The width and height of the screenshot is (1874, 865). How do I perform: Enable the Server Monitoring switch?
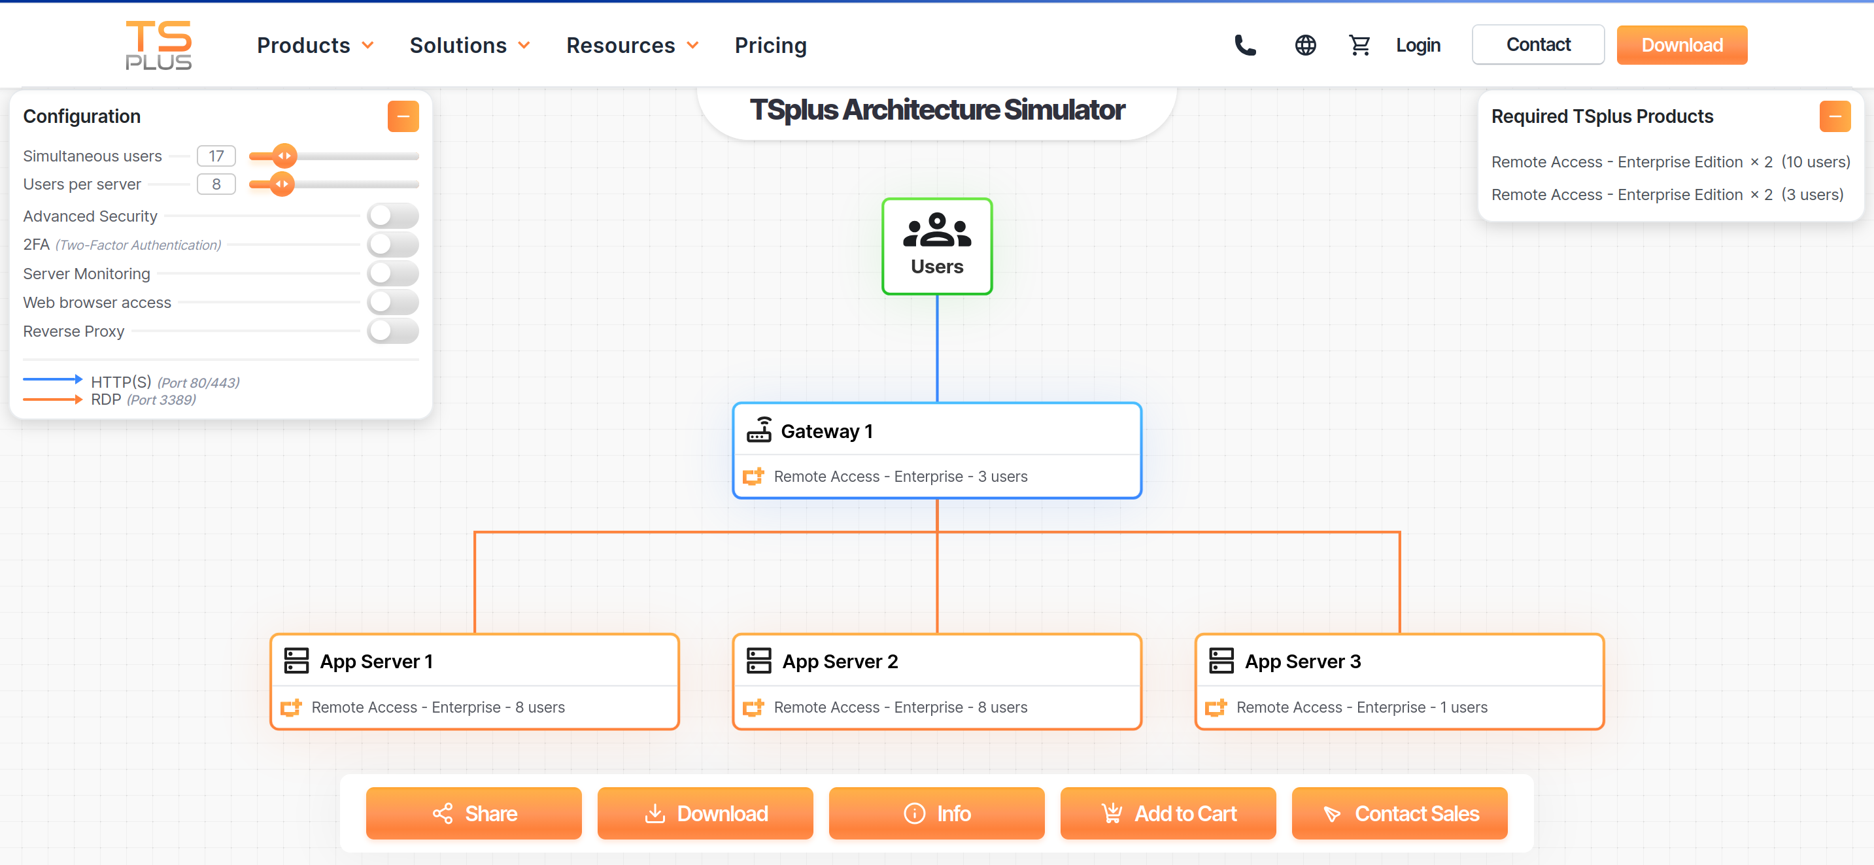393,273
